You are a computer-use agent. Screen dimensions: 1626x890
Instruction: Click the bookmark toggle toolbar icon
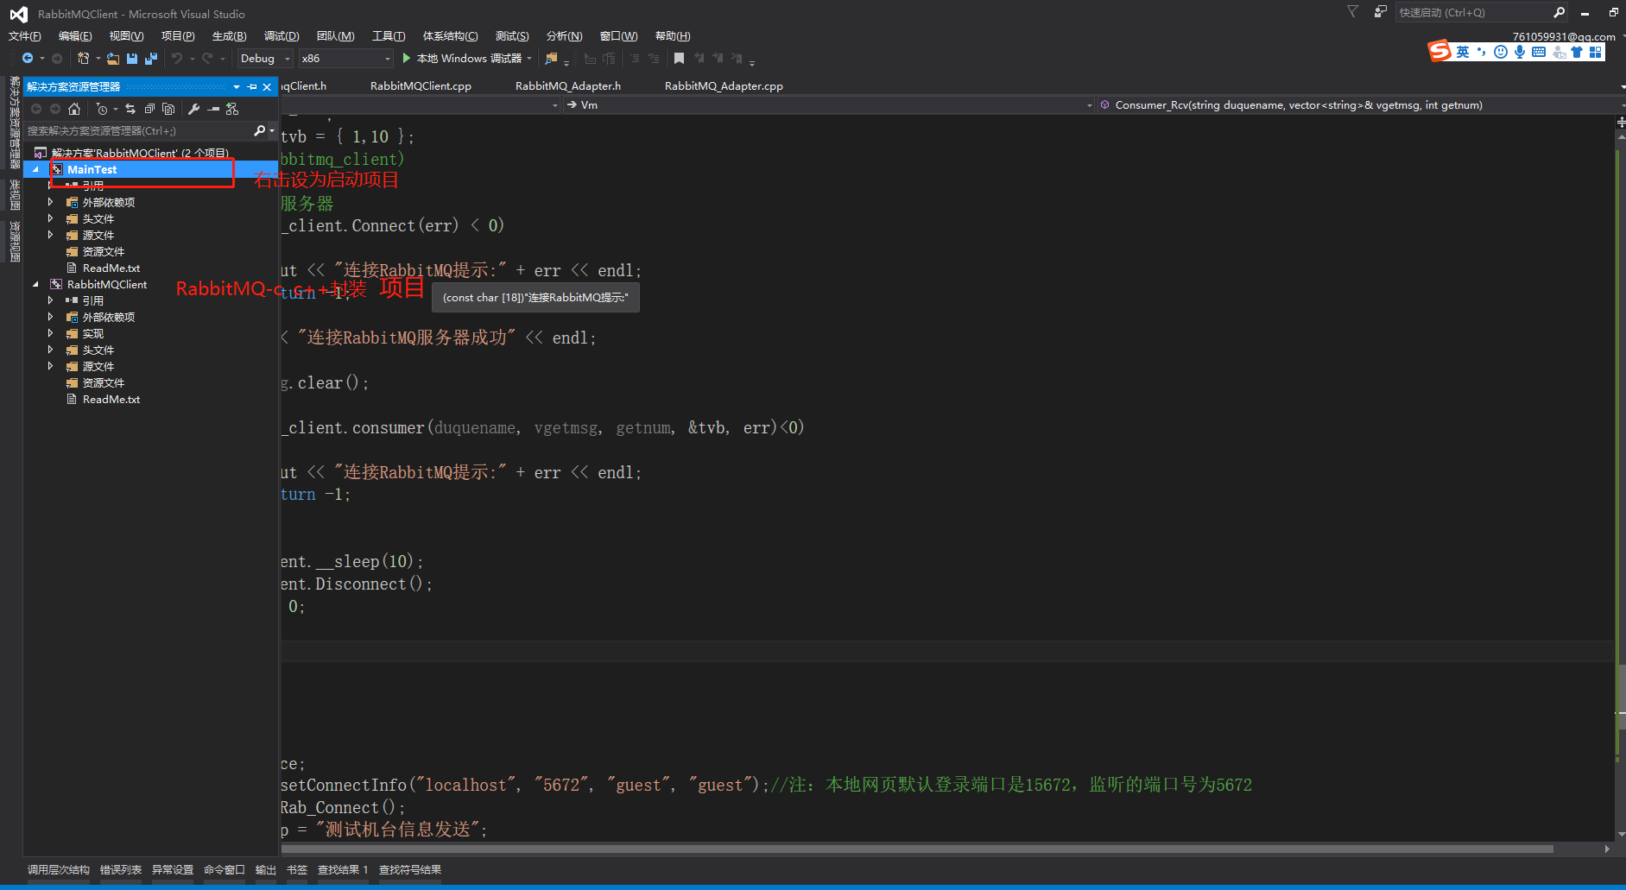tap(679, 59)
